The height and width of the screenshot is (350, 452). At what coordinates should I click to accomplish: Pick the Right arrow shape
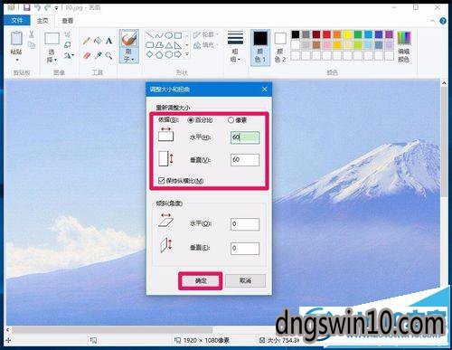(178, 54)
